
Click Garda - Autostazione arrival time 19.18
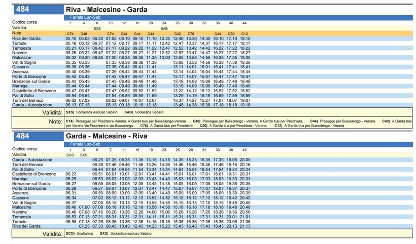[x=245, y=105]
